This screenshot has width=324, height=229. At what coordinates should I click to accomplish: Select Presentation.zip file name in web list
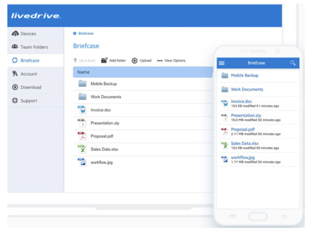tap(105, 123)
